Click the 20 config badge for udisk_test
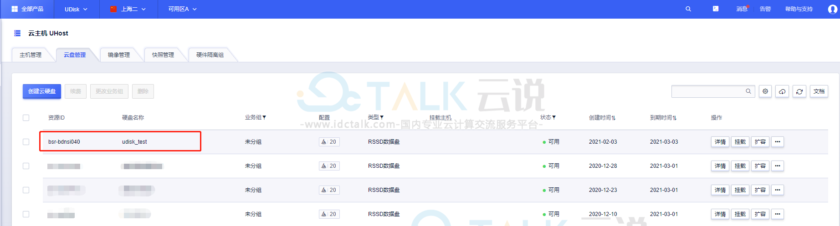 [329, 142]
